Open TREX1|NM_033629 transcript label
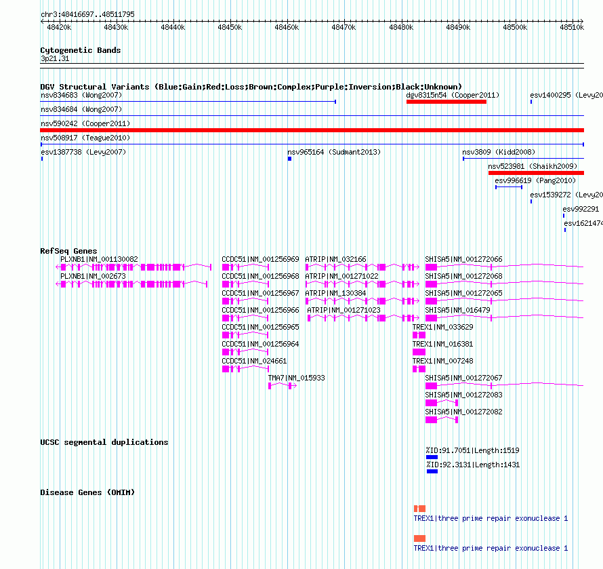The width and height of the screenshot is (603, 569). point(442,327)
